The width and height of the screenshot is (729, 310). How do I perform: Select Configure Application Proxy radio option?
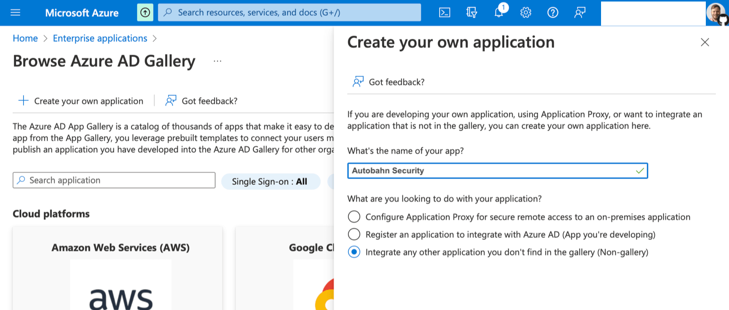[x=354, y=217]
